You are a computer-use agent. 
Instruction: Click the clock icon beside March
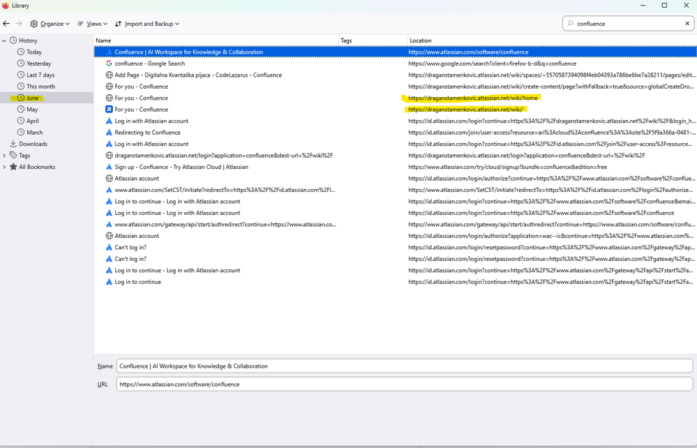(21, 133)
